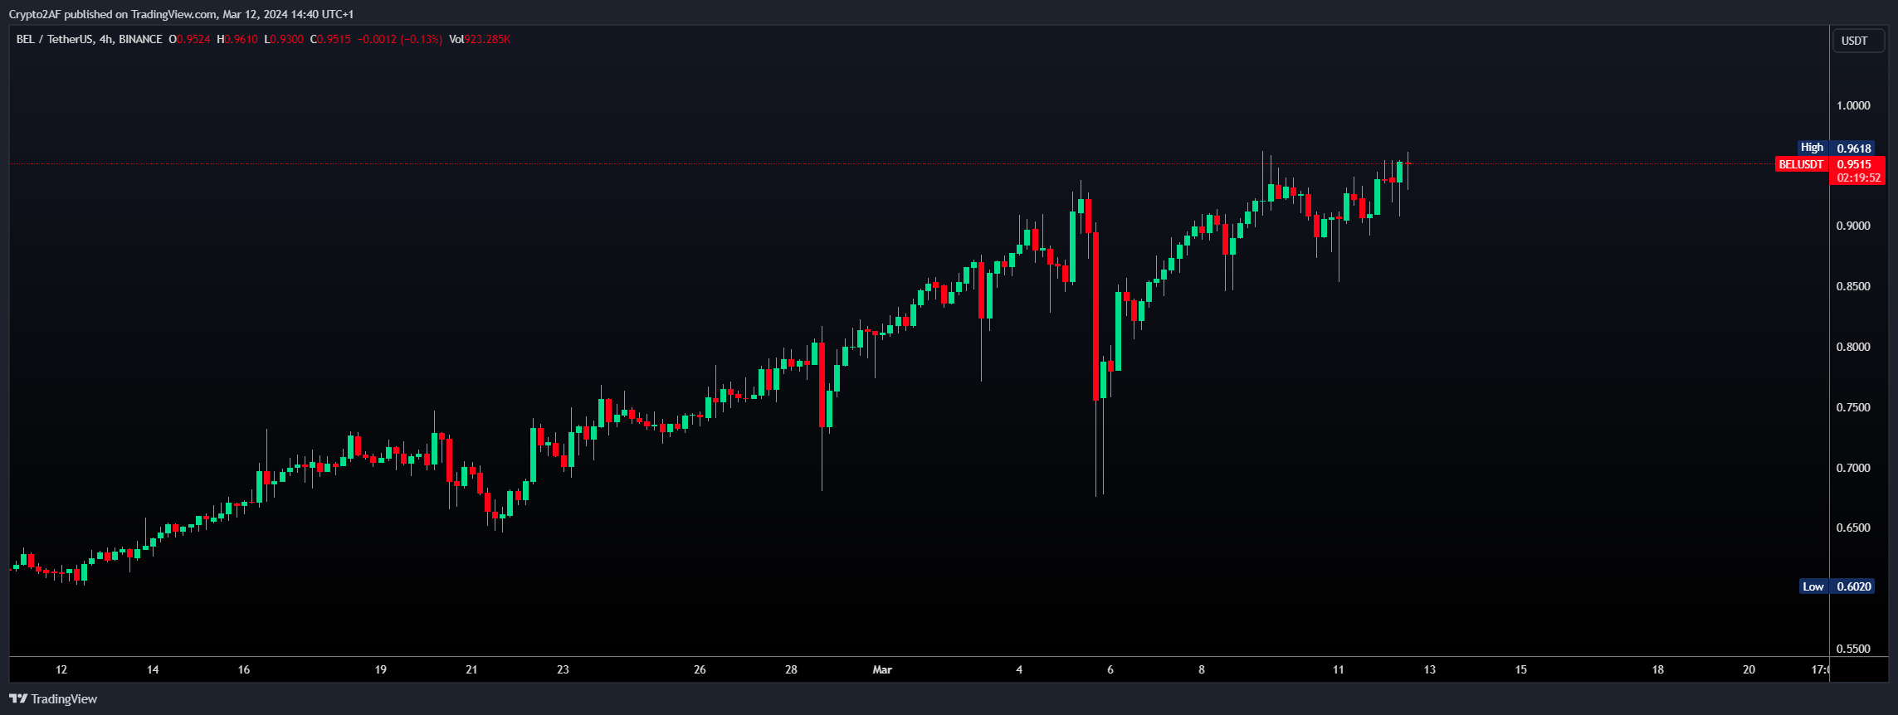Click date 26 on the time axis
The image size is (1898, 715).
(x=700, y=669)
